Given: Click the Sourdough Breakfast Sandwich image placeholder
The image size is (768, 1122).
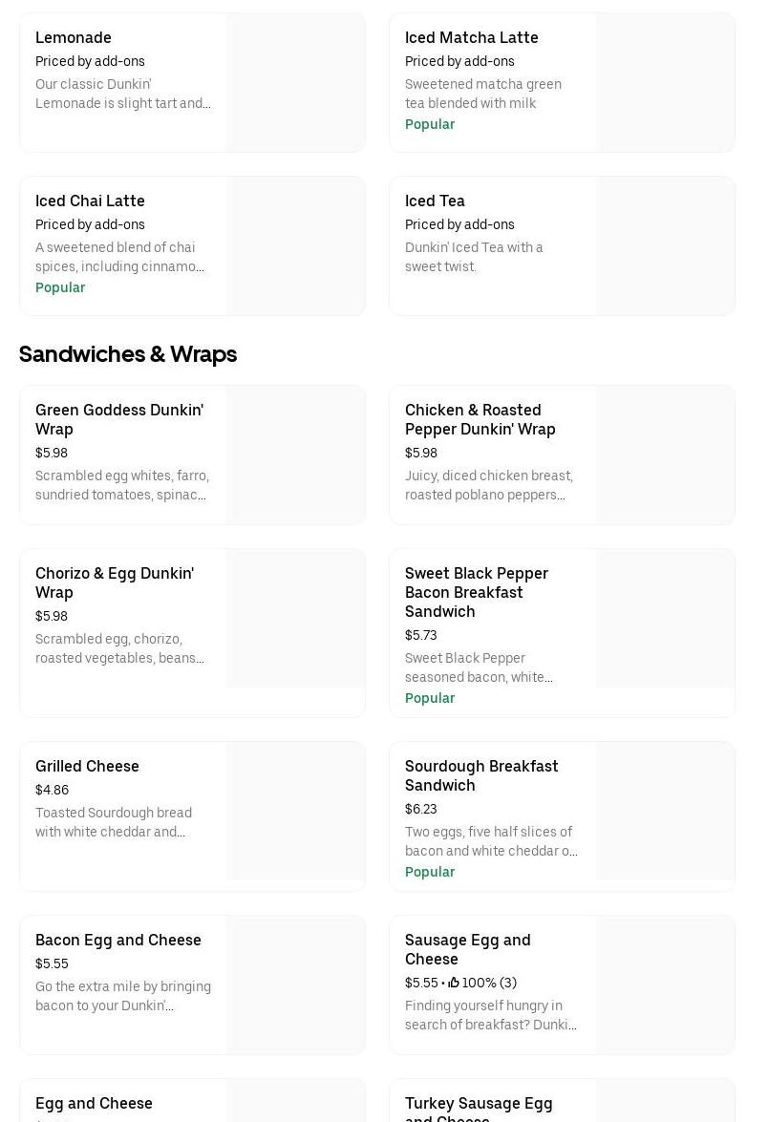Looking at the screenshot, I should pyautogui.click(x=665, y=811).
